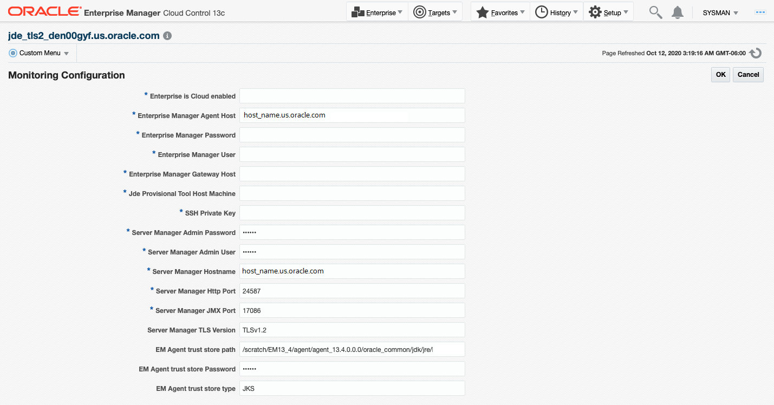Click the Custom Menu target icon
774x405 pixels.
13,53
